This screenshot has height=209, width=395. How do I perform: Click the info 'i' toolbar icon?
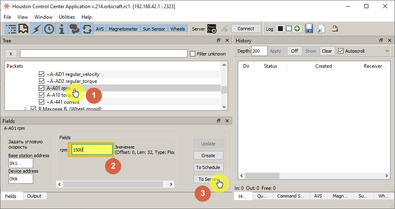point(61,29)
